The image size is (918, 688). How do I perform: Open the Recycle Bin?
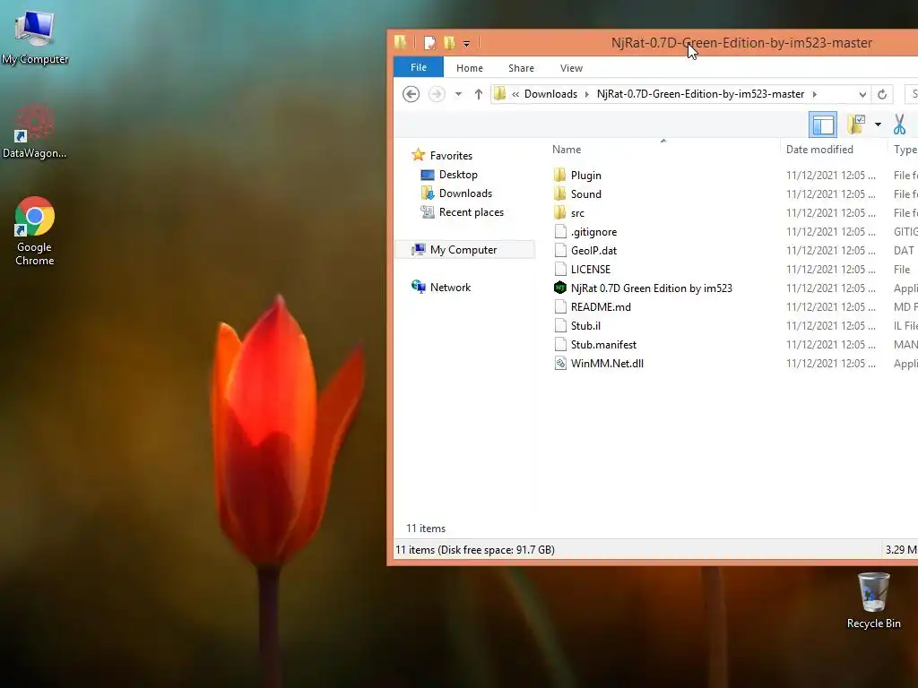click(x=873, y=600)
